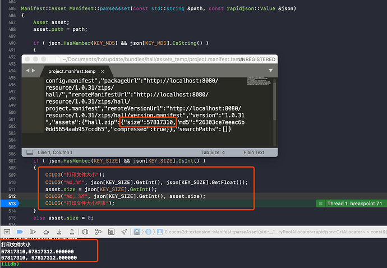Click the "size":57817310 value in the manifest text
This screenshot has height=268, width=387.
(148, 122)
